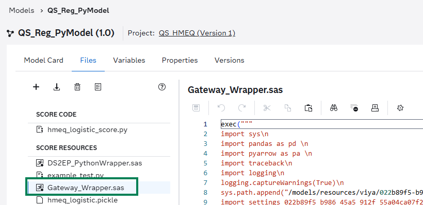This screenshot has width=423, height=205.
Task: Open the QS_HMEQ (Version 1) project link
Action: click(x=197, y=33)
